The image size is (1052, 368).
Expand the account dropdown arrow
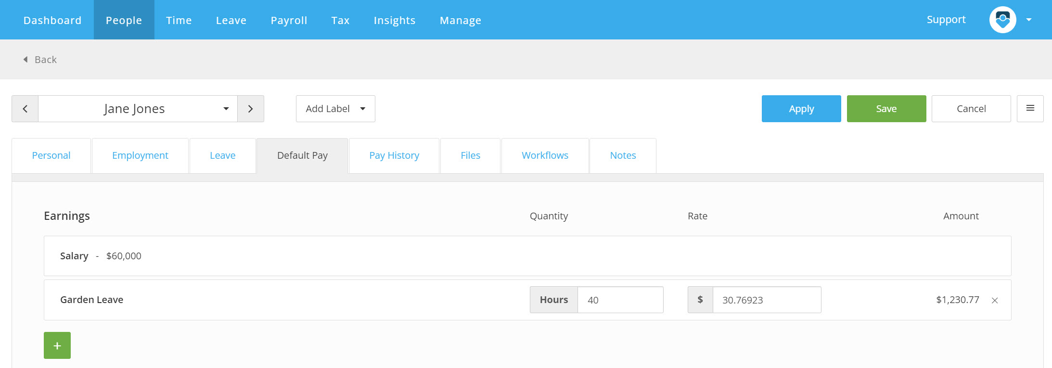1029,20
